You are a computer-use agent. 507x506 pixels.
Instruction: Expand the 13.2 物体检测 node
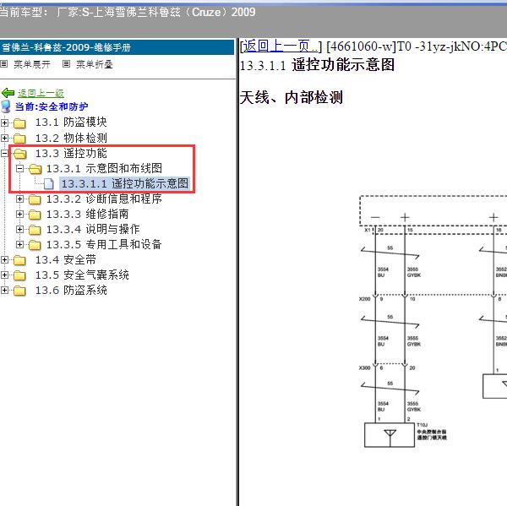(x=4, y=138)
